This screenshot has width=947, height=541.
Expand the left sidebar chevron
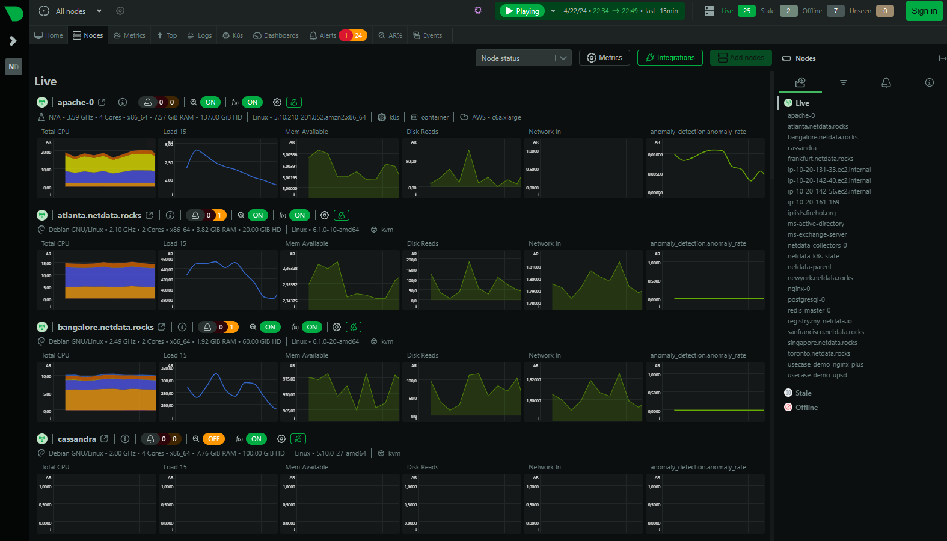[x=13, y=41]
